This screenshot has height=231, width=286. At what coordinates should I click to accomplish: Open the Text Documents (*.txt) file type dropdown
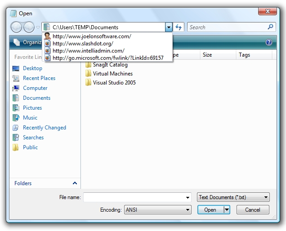coord(233,197)
